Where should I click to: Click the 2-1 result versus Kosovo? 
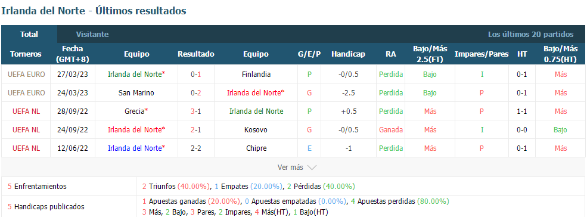point(196,130)
